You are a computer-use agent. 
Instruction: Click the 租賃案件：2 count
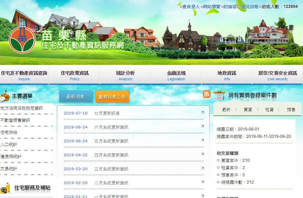pyautogui.click(x=233, y=168)
